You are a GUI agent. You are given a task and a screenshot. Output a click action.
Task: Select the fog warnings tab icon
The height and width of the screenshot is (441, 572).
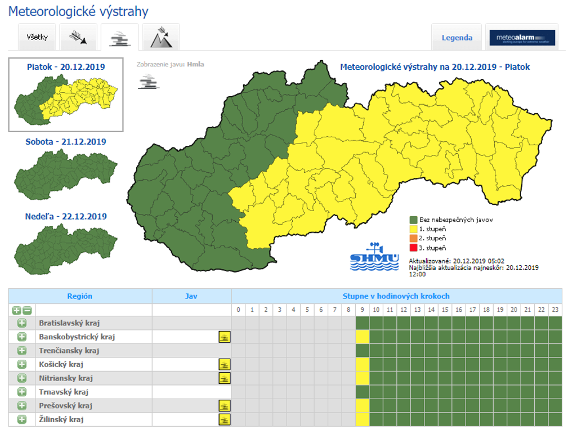click(x=120, y=38)
